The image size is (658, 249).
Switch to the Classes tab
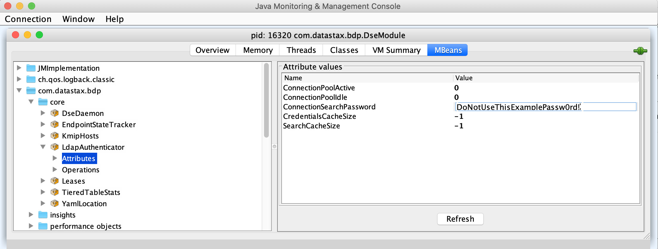coord(344,50)
